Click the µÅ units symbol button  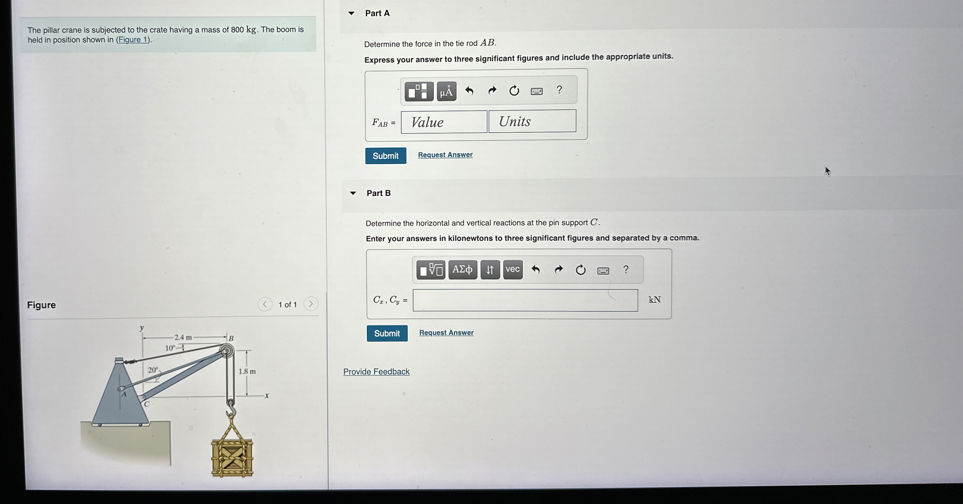[x=446, y=91]
